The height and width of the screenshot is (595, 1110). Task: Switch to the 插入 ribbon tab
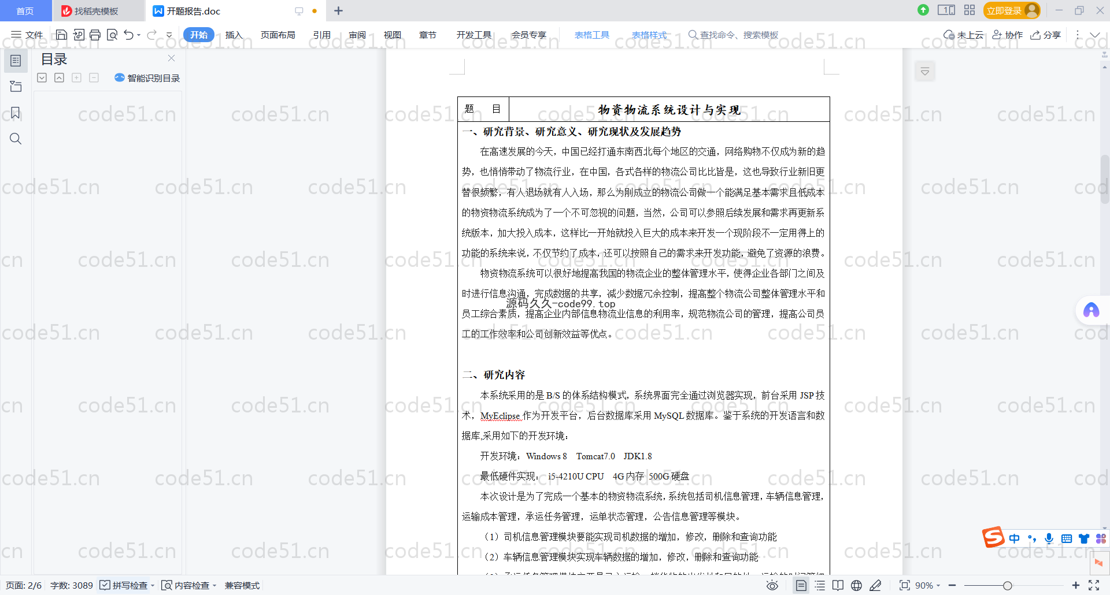(x=234, y=35)
